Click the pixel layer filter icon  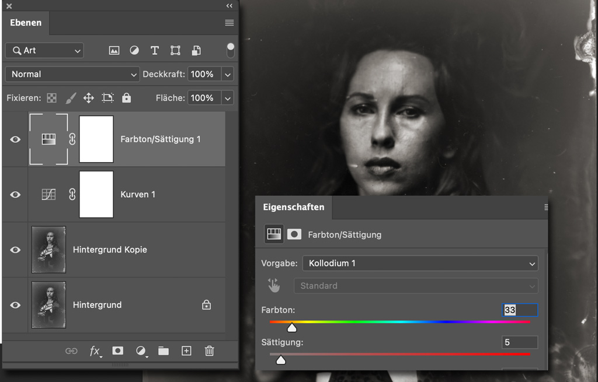click(x=114, y=51)
